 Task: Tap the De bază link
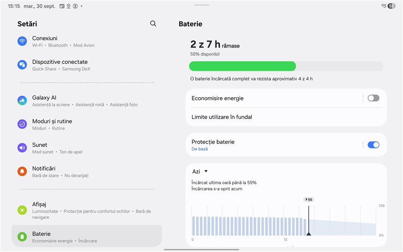199,149
